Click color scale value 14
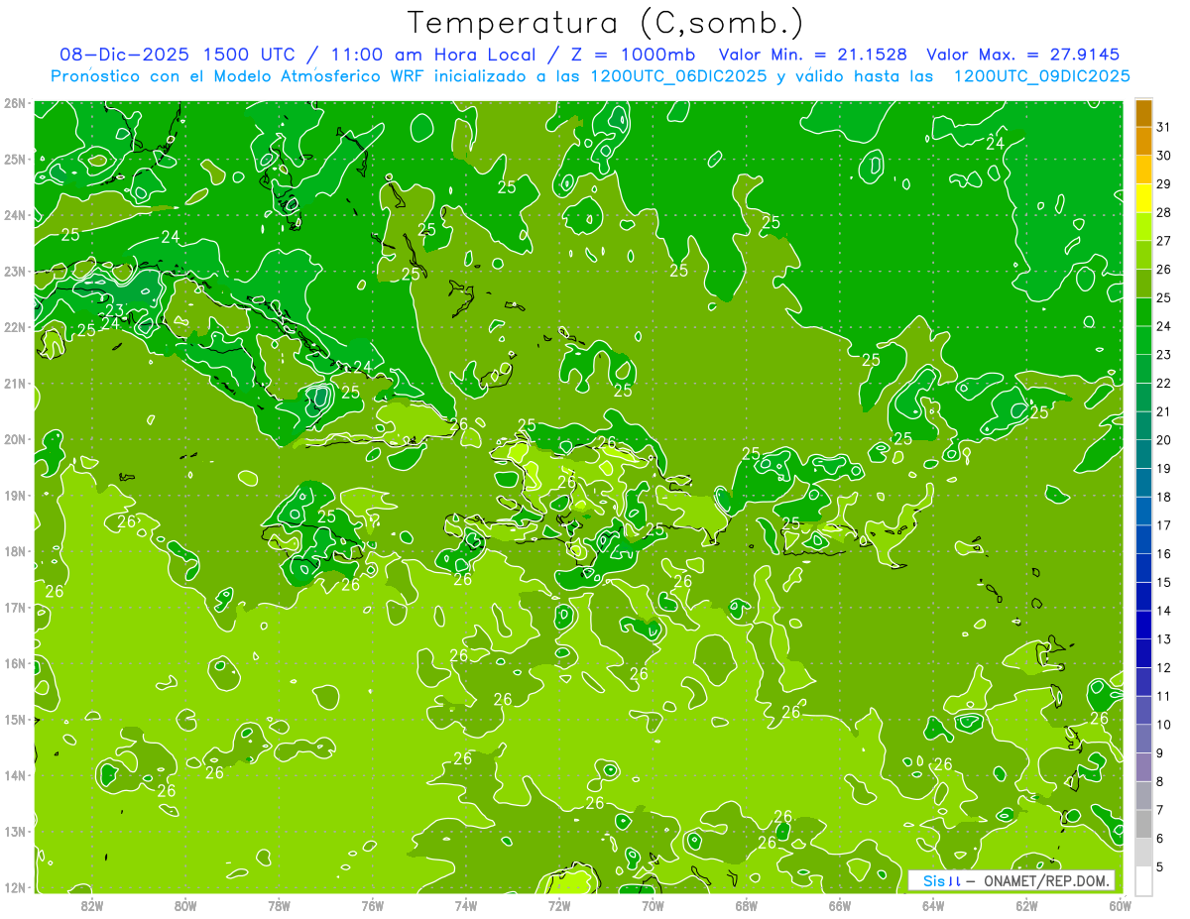 pos(1164,611)
